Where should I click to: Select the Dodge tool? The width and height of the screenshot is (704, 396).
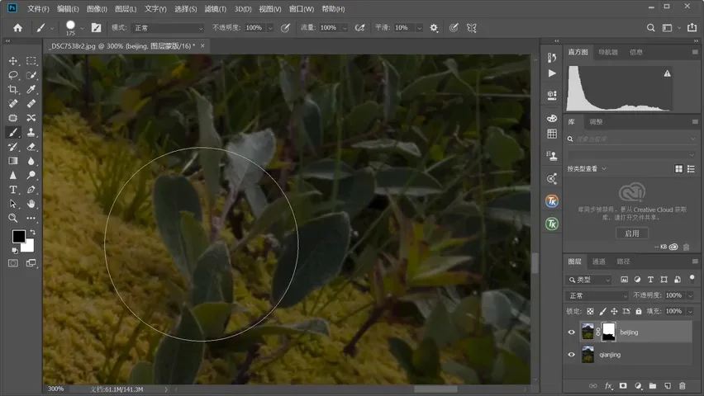coord(31,176)
